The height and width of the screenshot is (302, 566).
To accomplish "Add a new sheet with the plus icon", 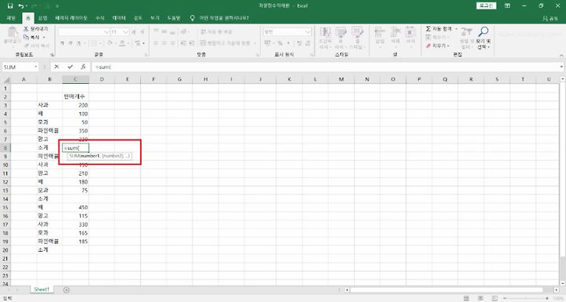I will click(x=66, y=289).
